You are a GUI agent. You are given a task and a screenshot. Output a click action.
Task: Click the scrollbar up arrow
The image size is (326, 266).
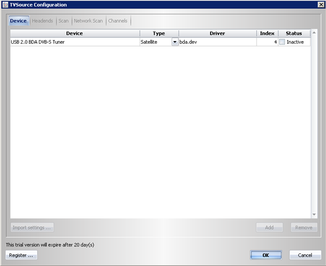pos(314,33)
